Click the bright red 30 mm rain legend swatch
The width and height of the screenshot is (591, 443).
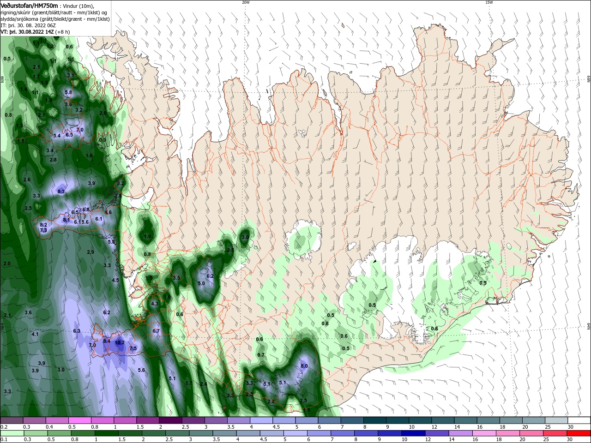point(579,433)
